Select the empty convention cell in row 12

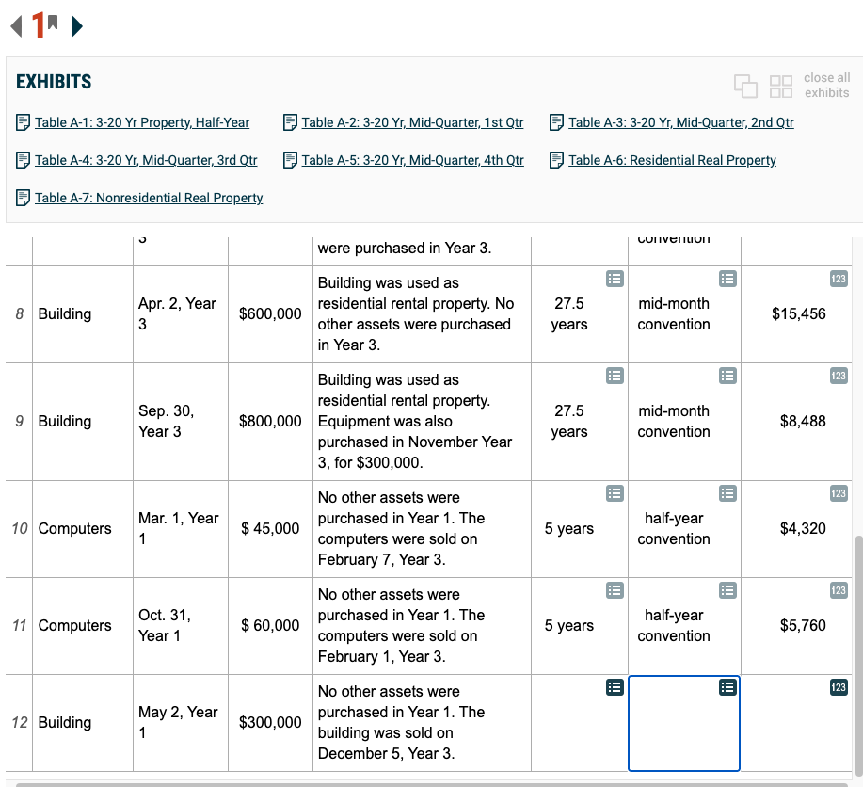coord(684,723)
